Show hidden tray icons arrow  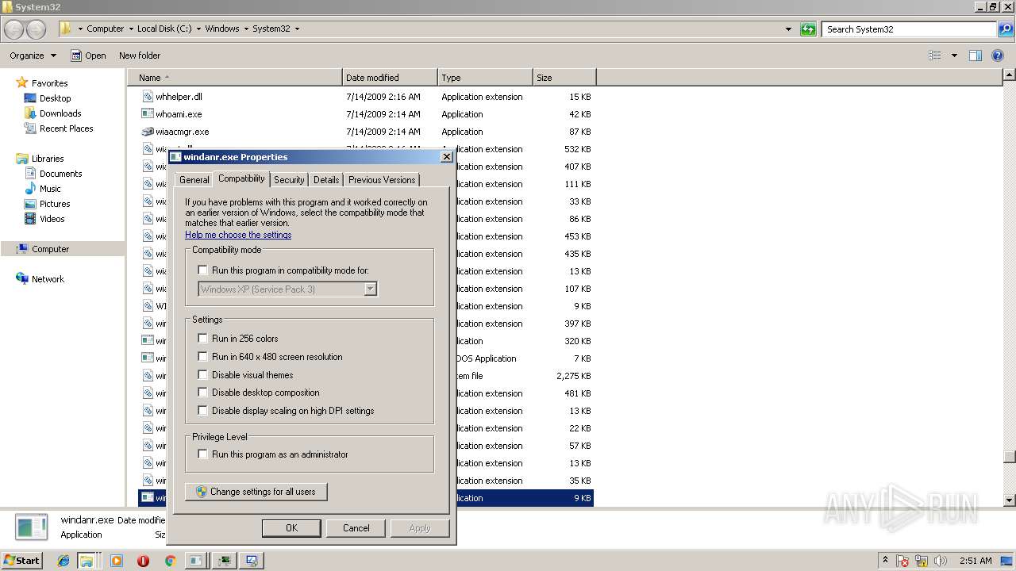pos(885,560)
